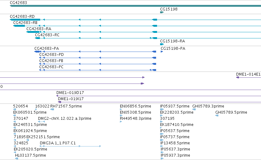Select CDS CG42683-PA label

(47, 49)
